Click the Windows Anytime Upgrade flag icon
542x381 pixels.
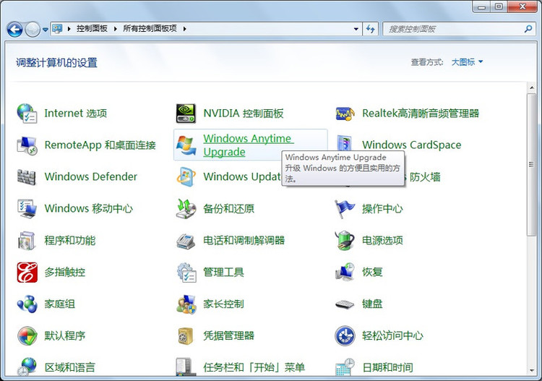tap(186, 145)
